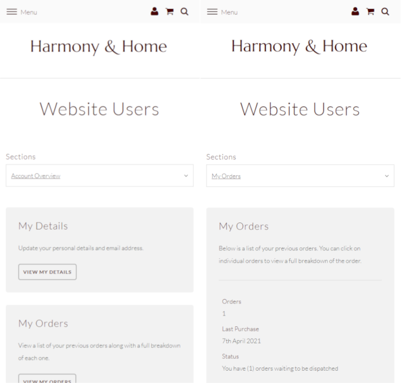Click the search magnifier in the right page

(x=385, y=12)
